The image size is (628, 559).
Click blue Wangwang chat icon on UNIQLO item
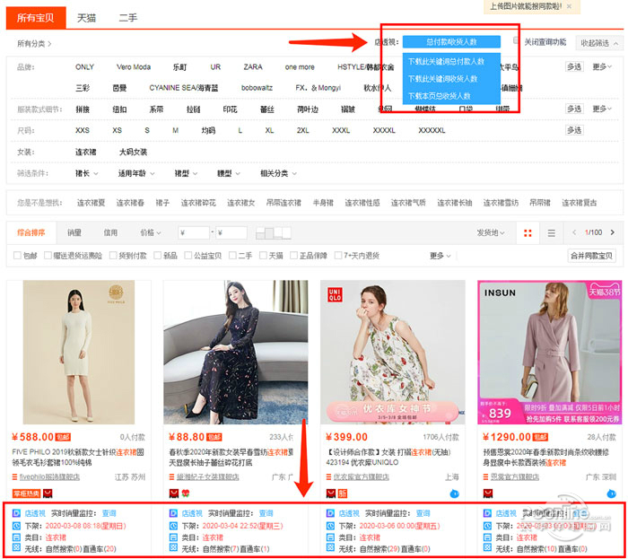pos(454,493)
